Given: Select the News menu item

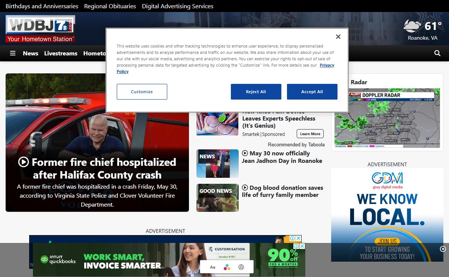Looking at the screenshot, I should pos(30,53).
